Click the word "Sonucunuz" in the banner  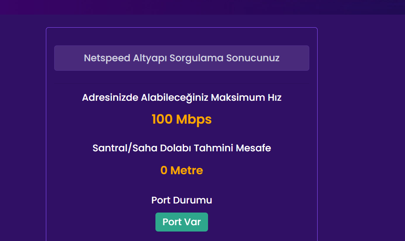click(x=253, y=58)
